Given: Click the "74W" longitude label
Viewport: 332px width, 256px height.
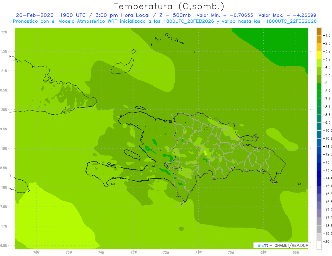Looking at the screenshot, I should [x=101, y=252].
